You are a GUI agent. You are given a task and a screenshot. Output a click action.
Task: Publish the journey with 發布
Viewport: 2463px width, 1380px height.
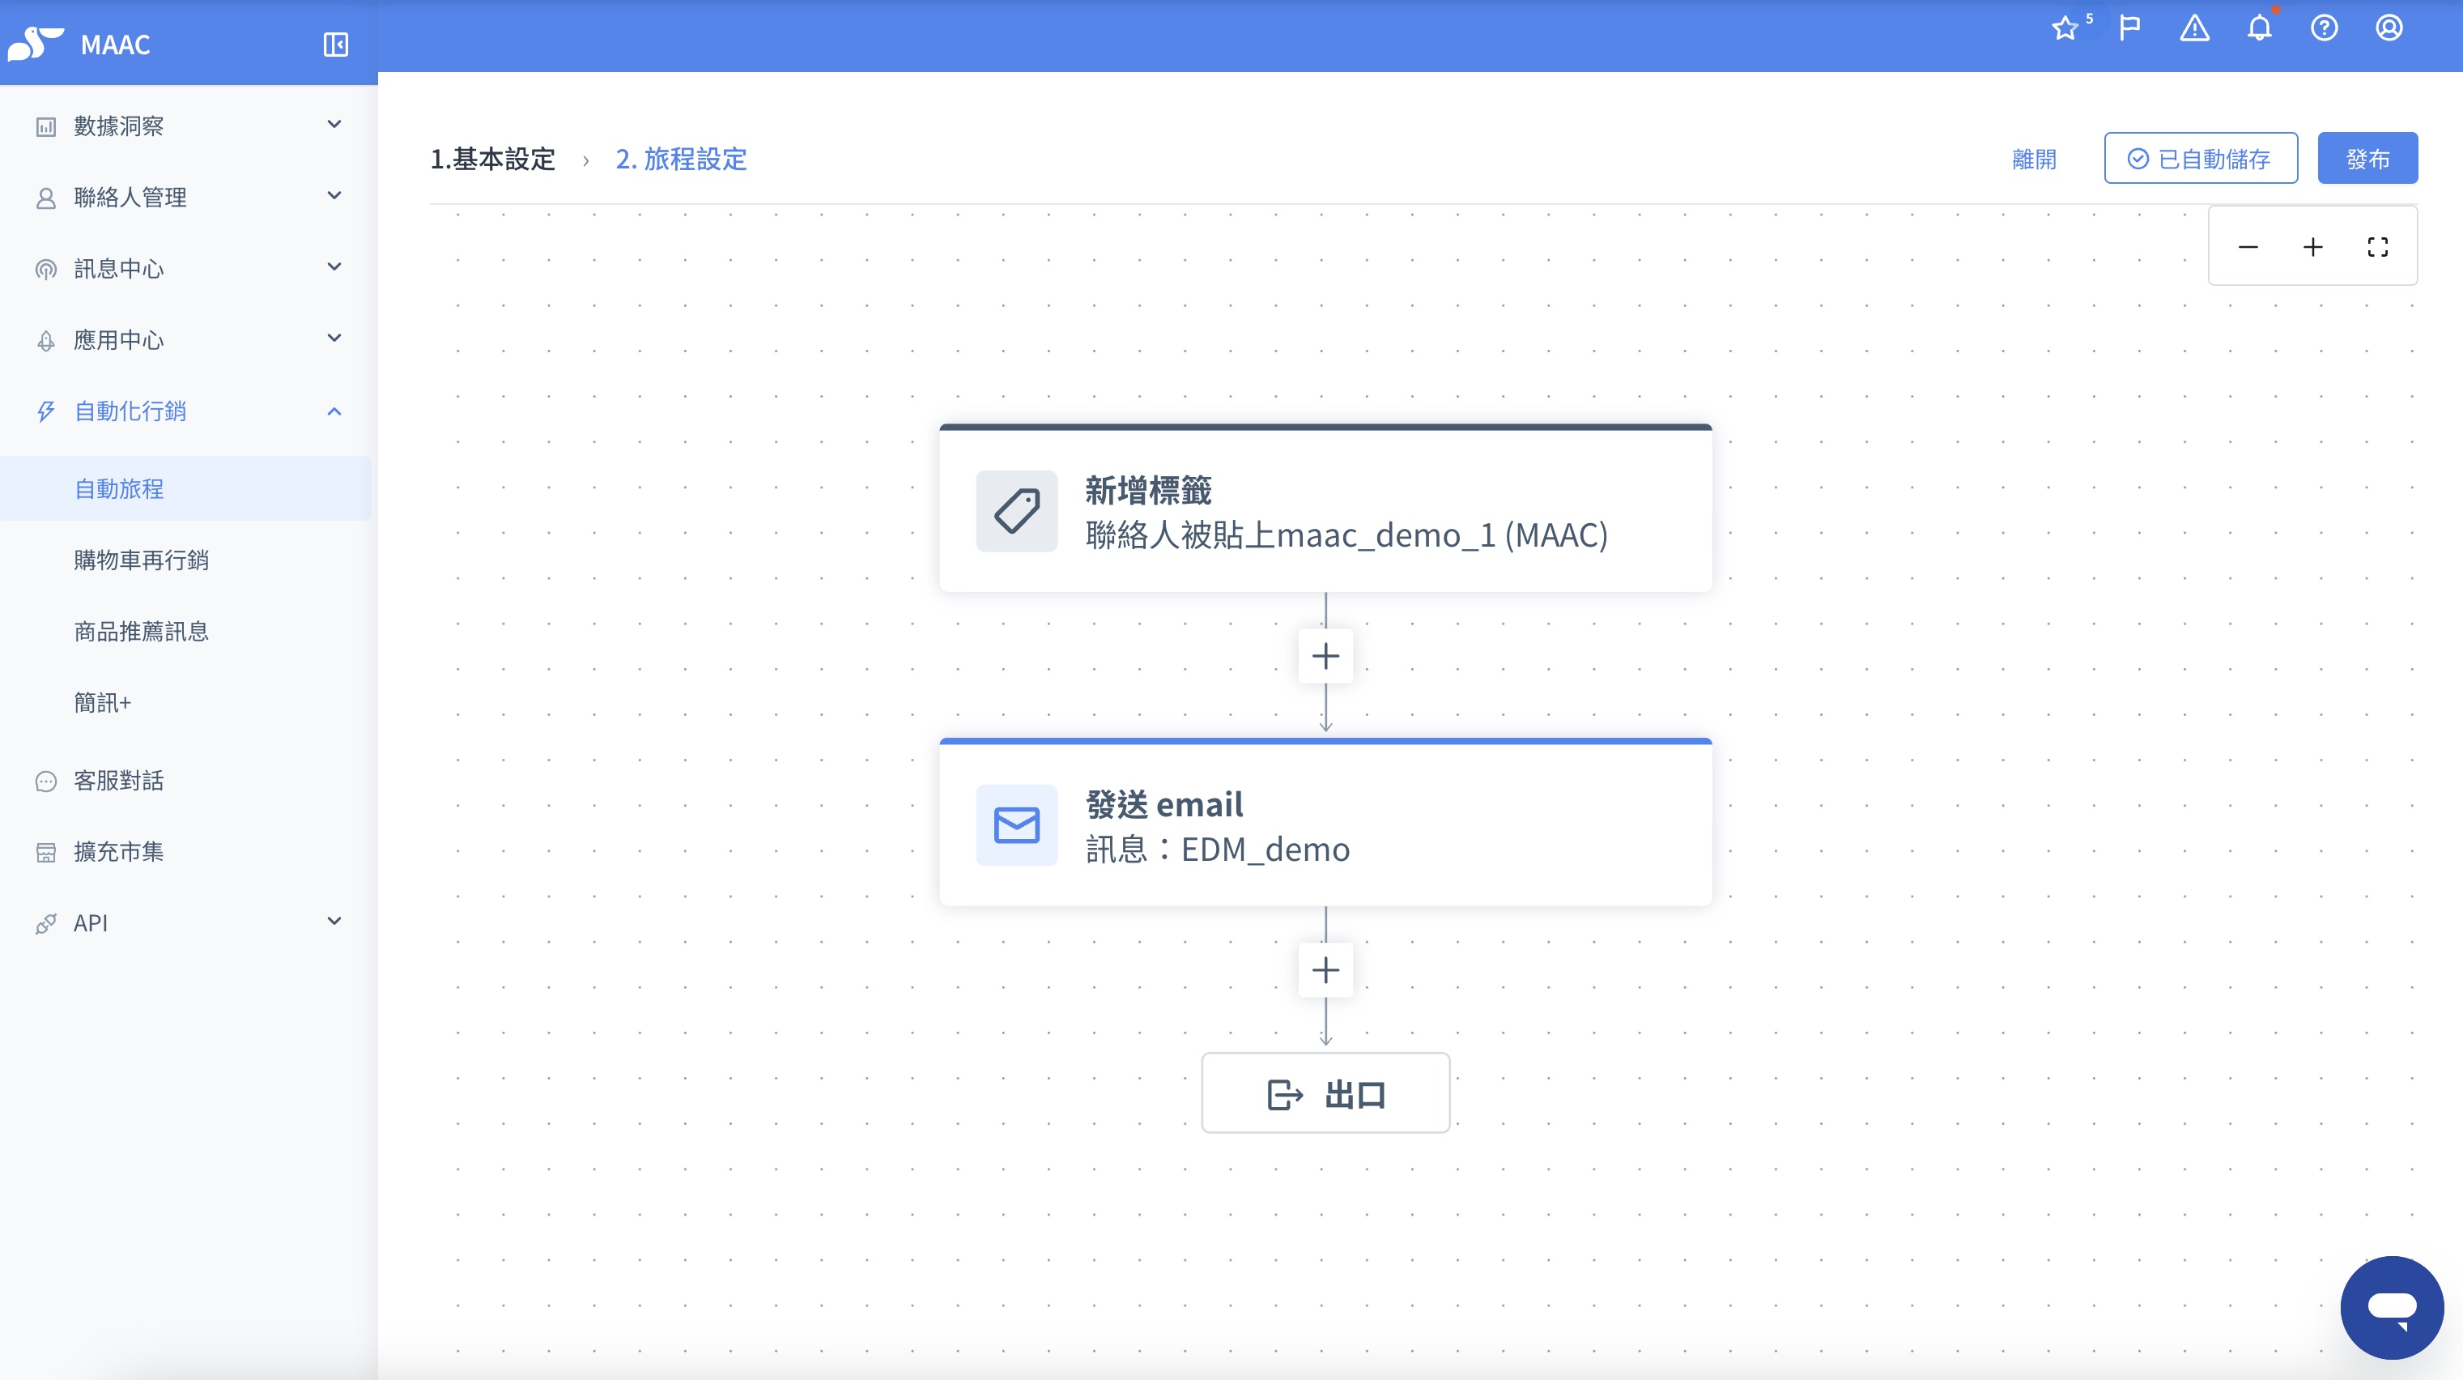click(x=2367, y=159)
